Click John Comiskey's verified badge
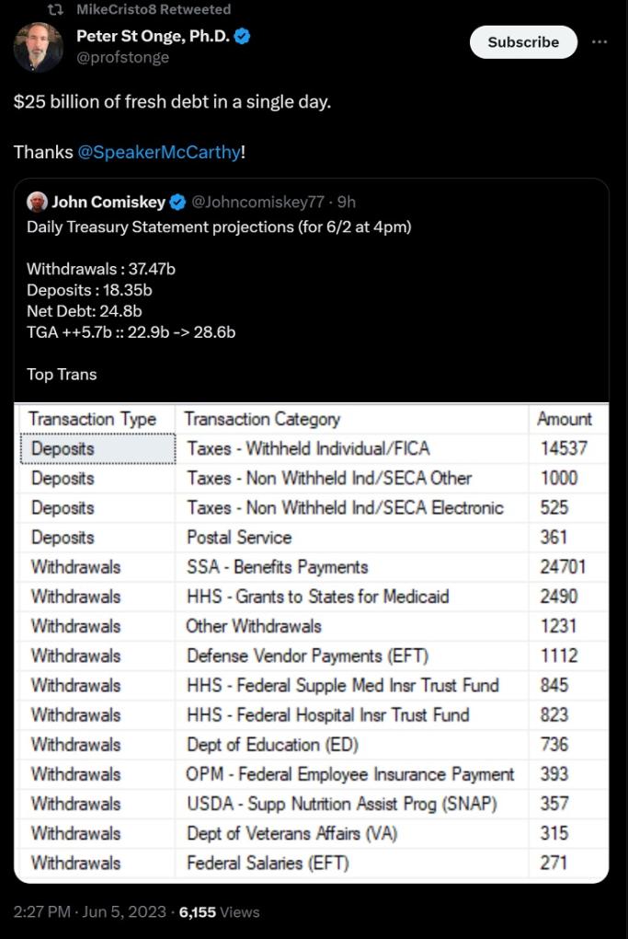 [x=178, y=203]
